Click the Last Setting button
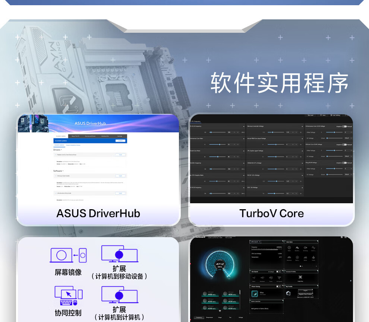This screenshot has width=369, height=322. 336,115
